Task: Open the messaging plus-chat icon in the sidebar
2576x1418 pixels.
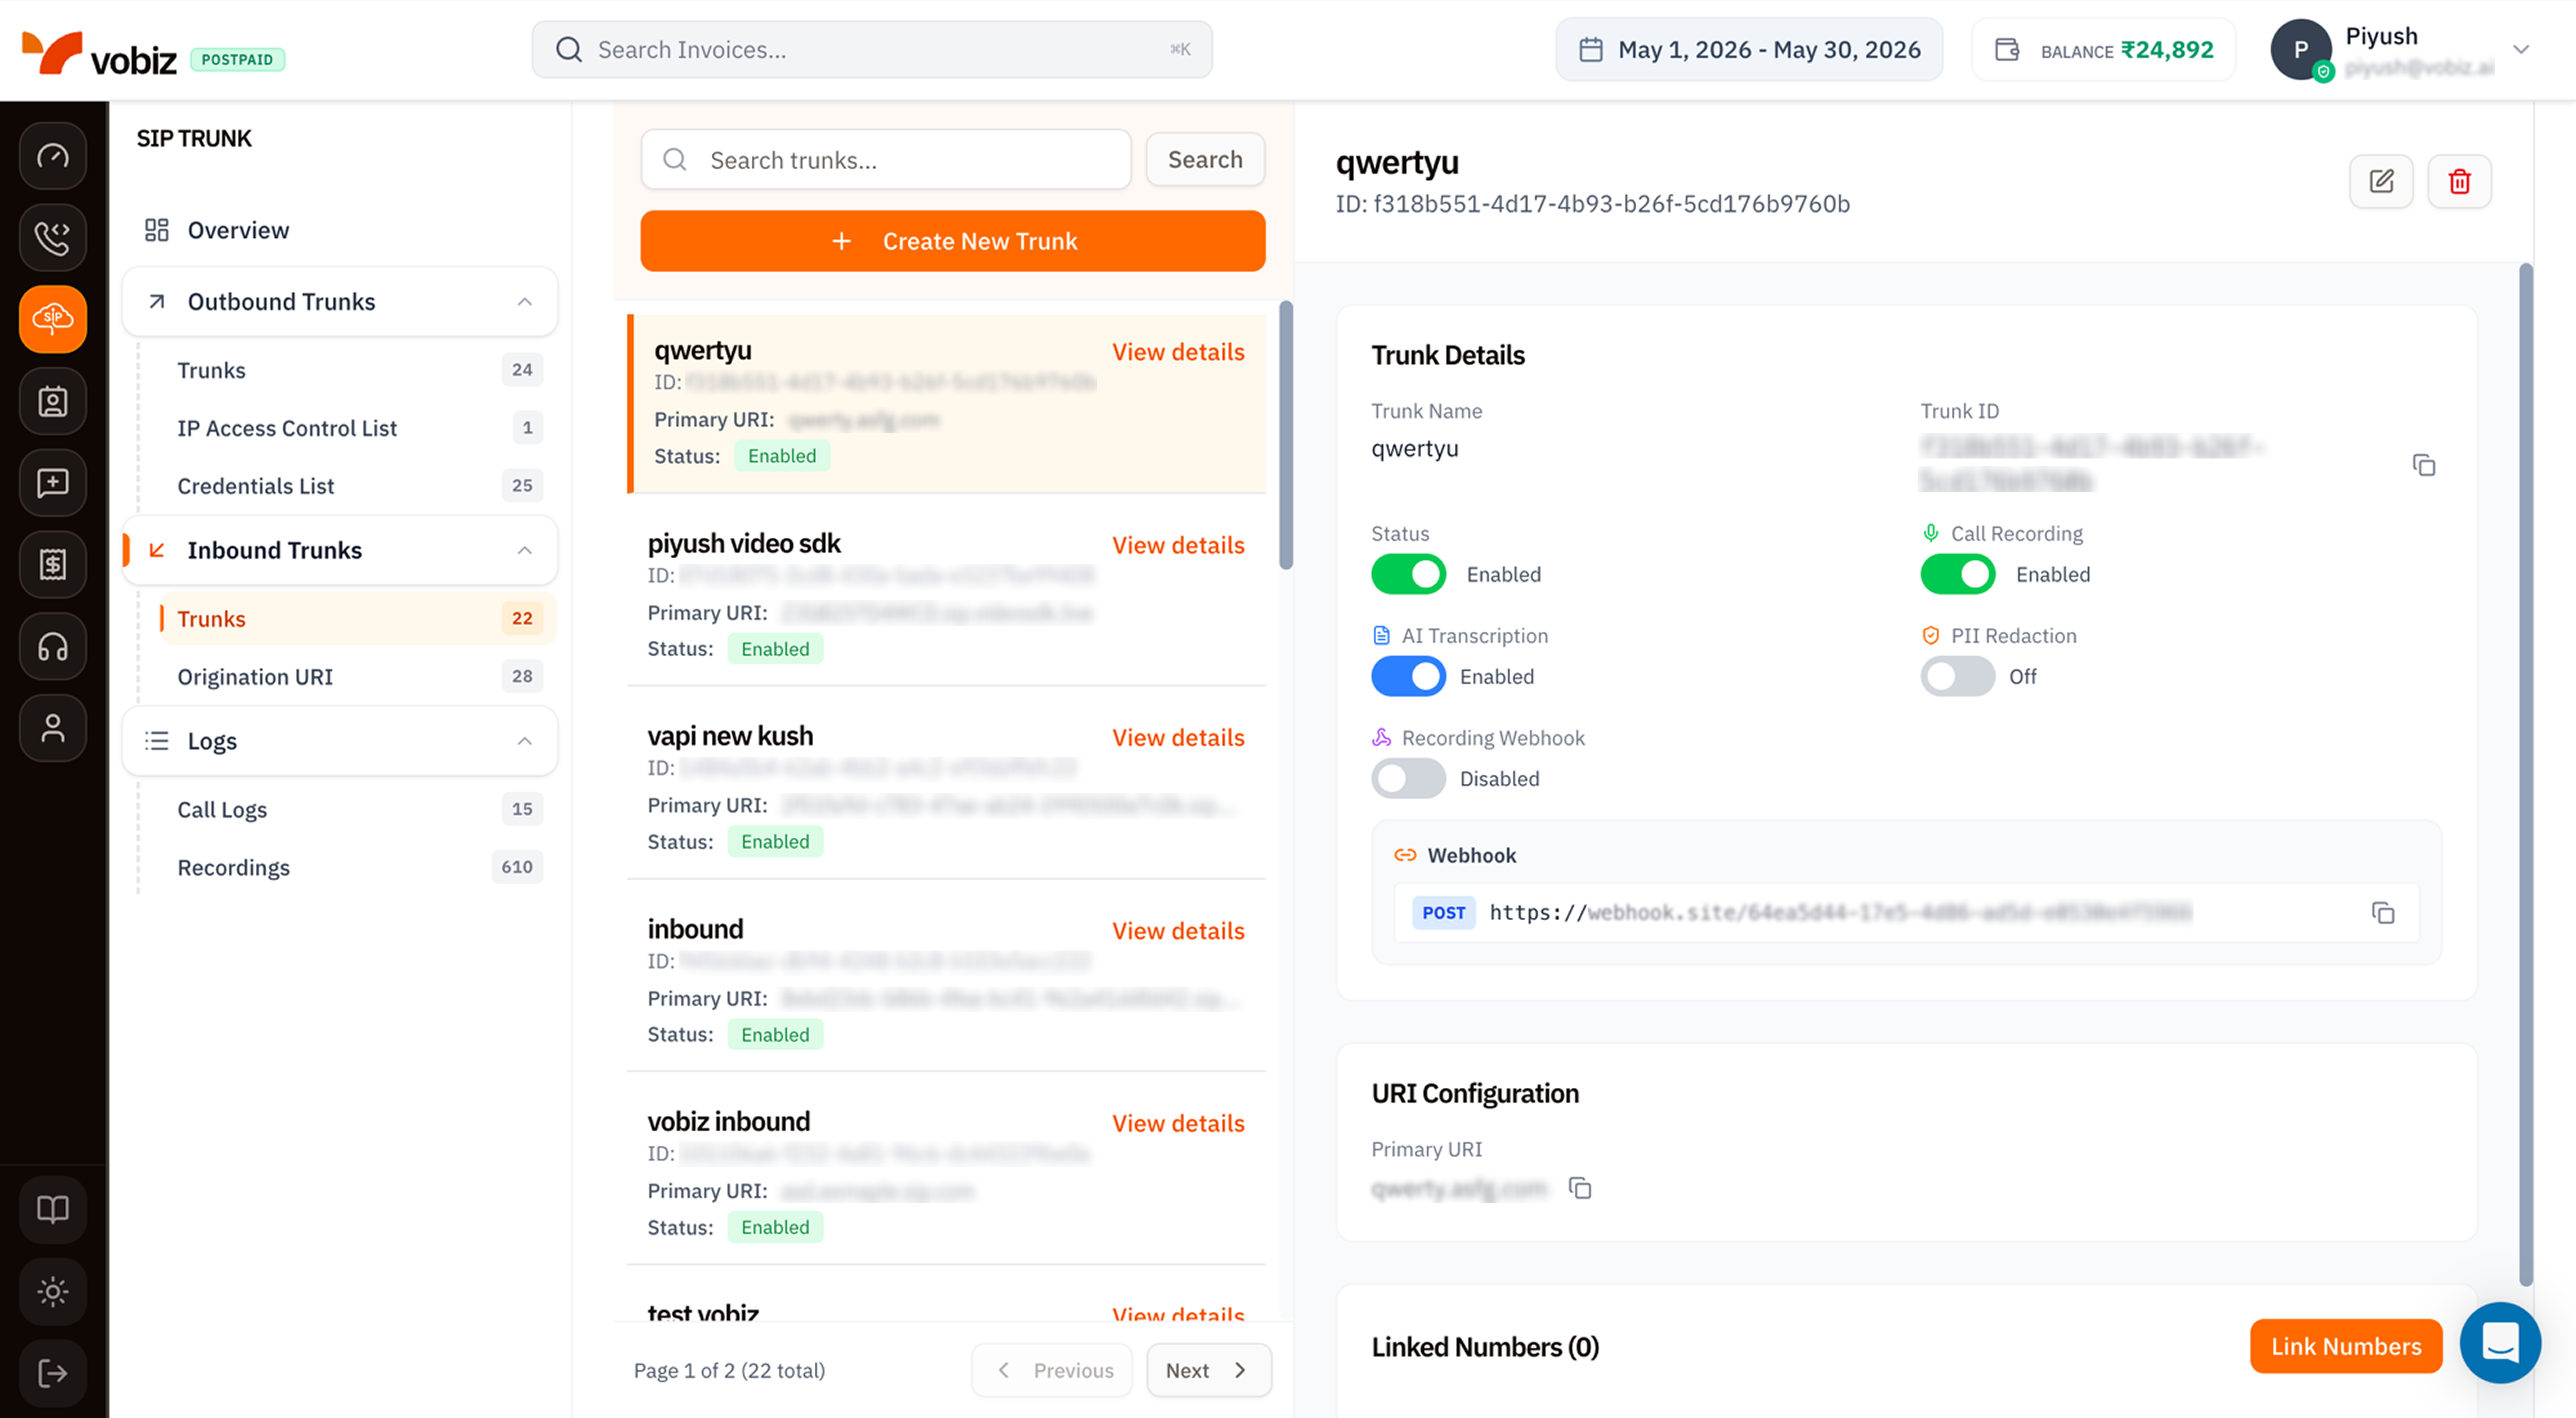Action: pyautogui.click(x=53, y=483)
